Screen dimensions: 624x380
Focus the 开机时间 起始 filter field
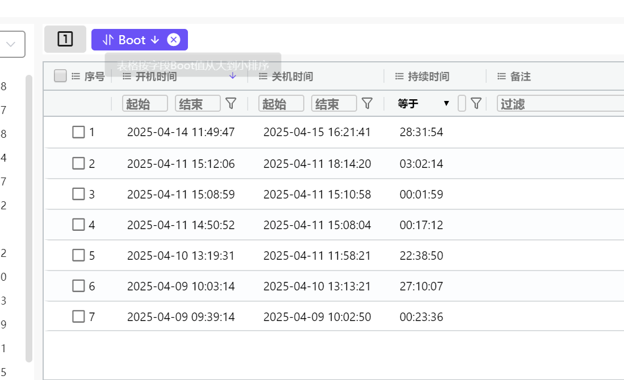pyautogui.click(x=145, y=104)
